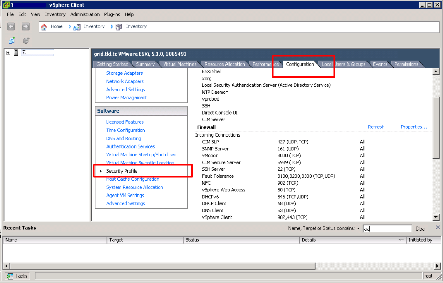The width and height of the screenshot is (443, 283).
Task: Open the View menu
Action: tap(36, 14)
